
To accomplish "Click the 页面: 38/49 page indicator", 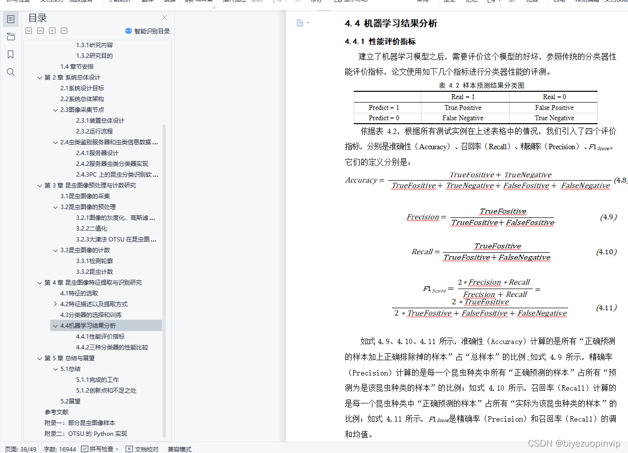I will click(x=21, y=449).
